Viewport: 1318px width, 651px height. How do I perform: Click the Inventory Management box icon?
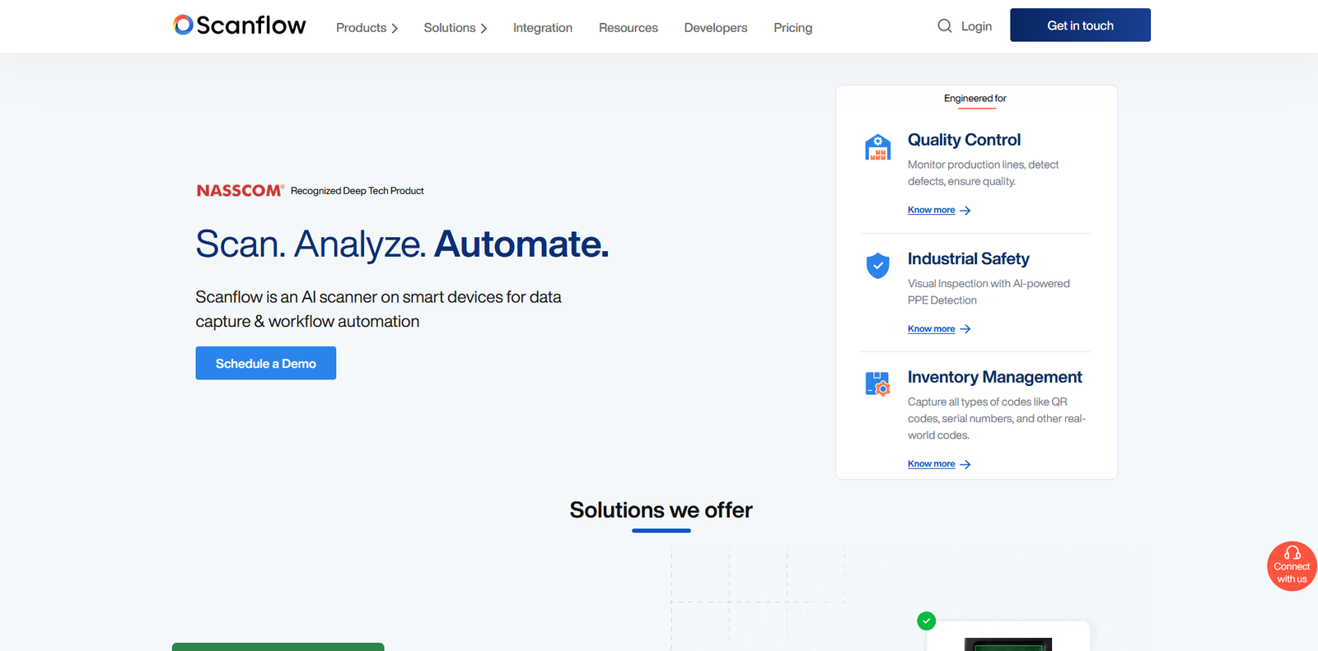[877, 384]
